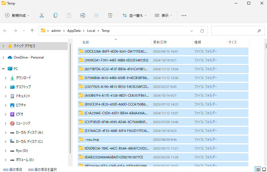Open the 表示 view dropdown
The image size is (267, 172).
[x=163, y=15]
